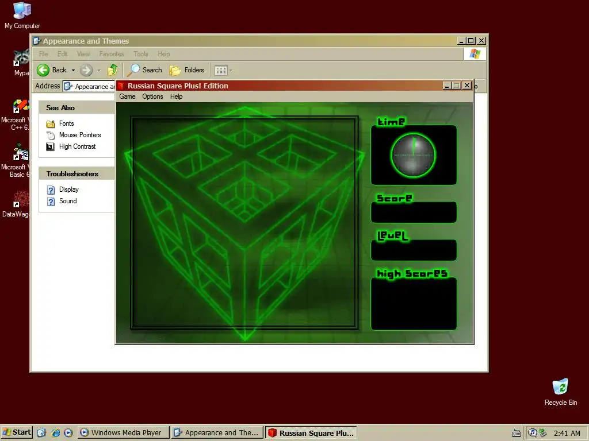Click the Display help question icon
This screenshot has width=589, height=441.
pos(51,189)
